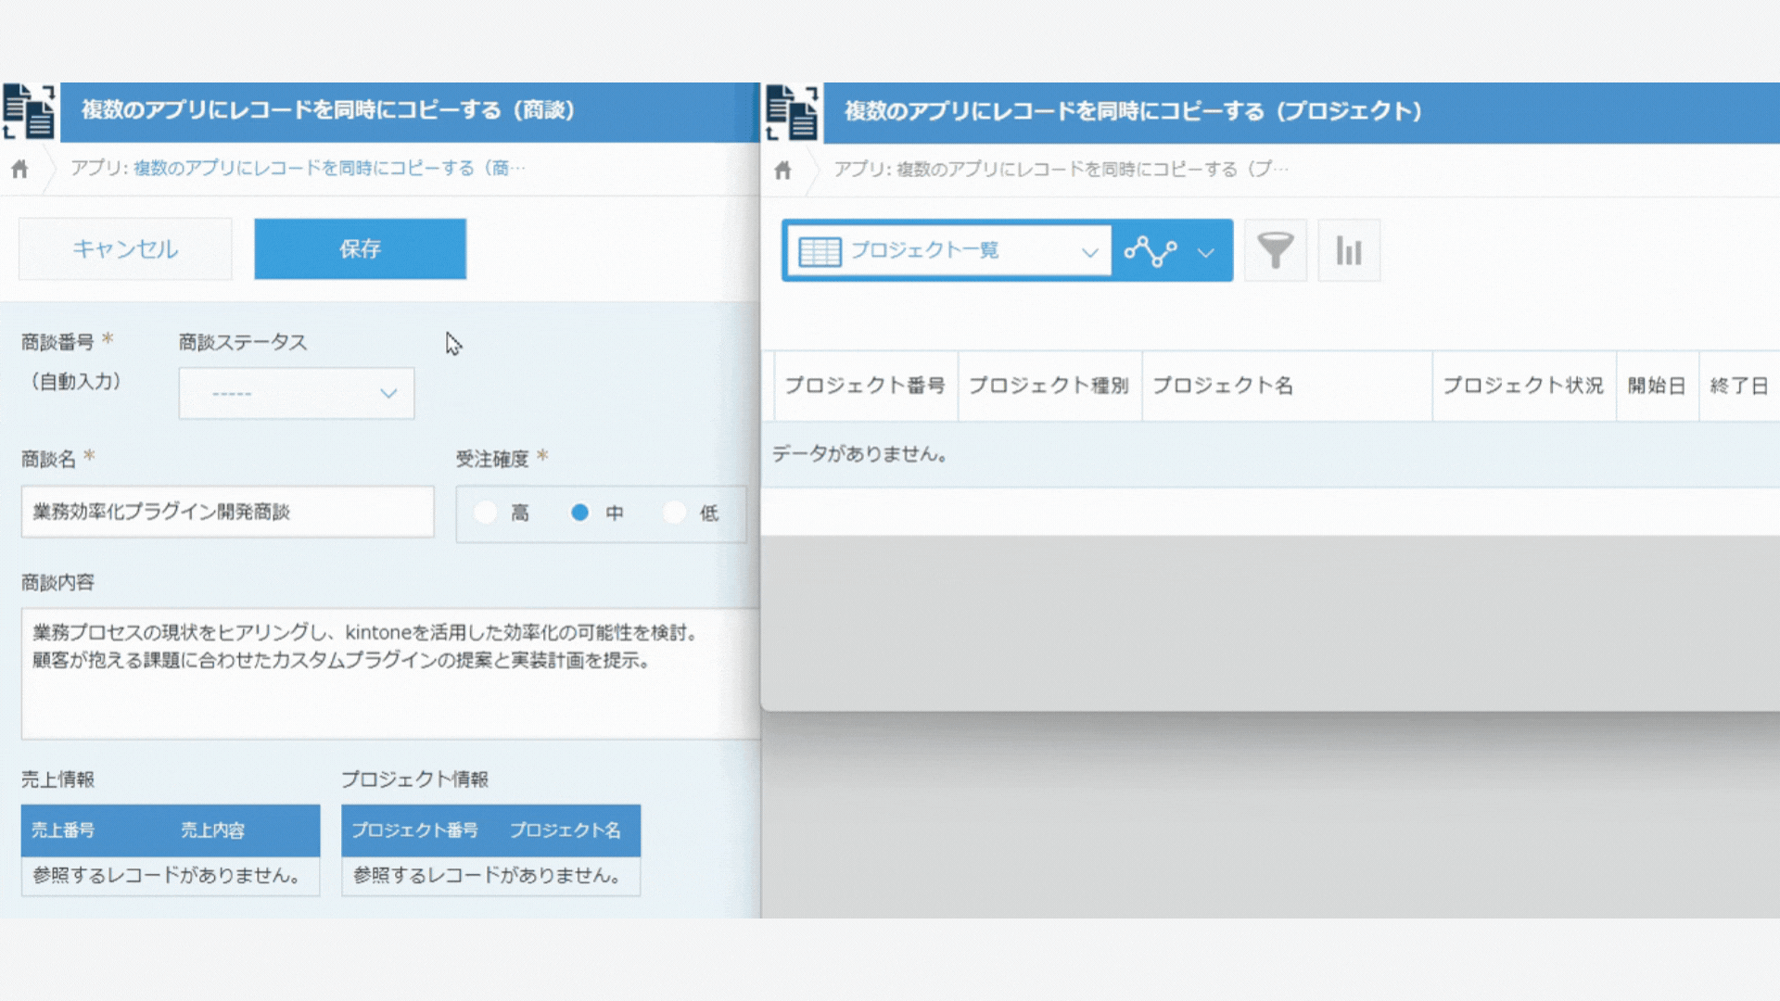Expand the chevron beside the graph icon

1205,252
